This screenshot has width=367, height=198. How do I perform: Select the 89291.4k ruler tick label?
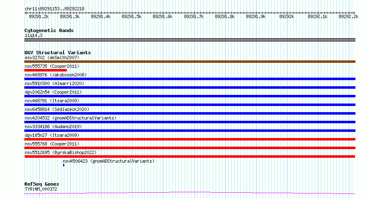click(101, 17)
